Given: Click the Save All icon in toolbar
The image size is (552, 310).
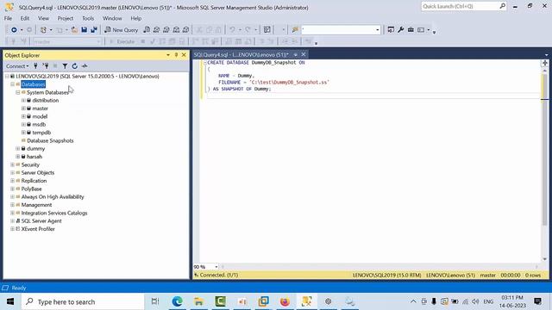Looking at the screenshot, I should click(x=94, y=30).
